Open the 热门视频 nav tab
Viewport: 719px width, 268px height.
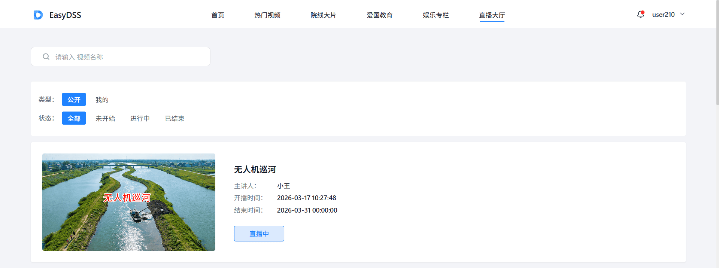[x=267, y=15]
